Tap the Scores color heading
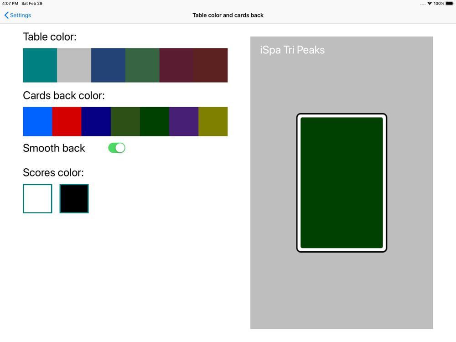The image size is (456, 342). 53,172
